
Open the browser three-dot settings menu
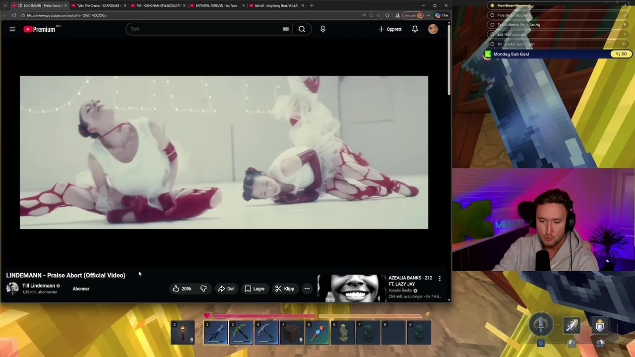tap(428, 15)
